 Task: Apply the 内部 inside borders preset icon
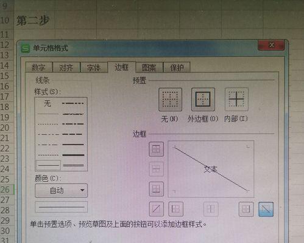click(236, 100)
